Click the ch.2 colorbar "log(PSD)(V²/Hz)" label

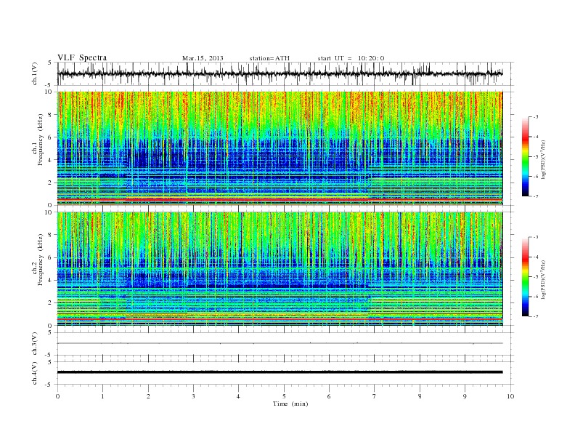click(543, 279)
